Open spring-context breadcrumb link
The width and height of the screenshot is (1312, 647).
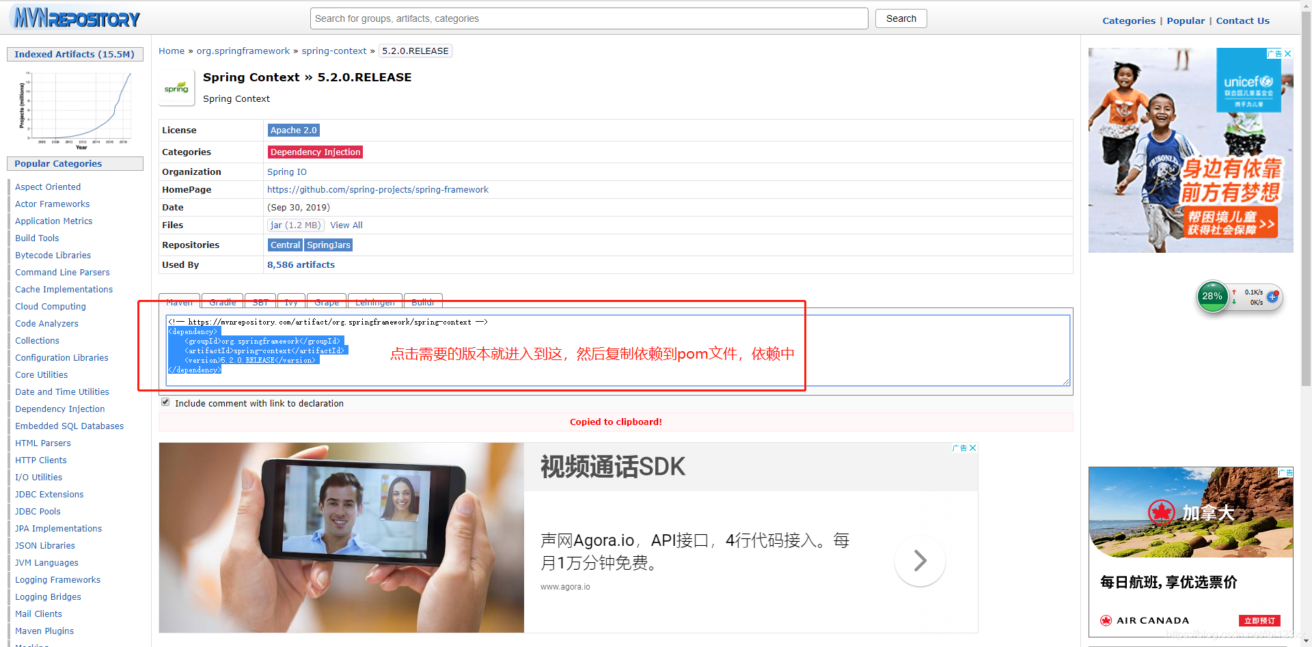[334, 51]
